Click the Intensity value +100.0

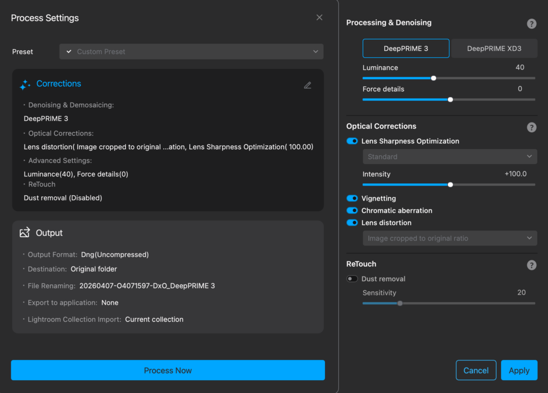(515, 174)
